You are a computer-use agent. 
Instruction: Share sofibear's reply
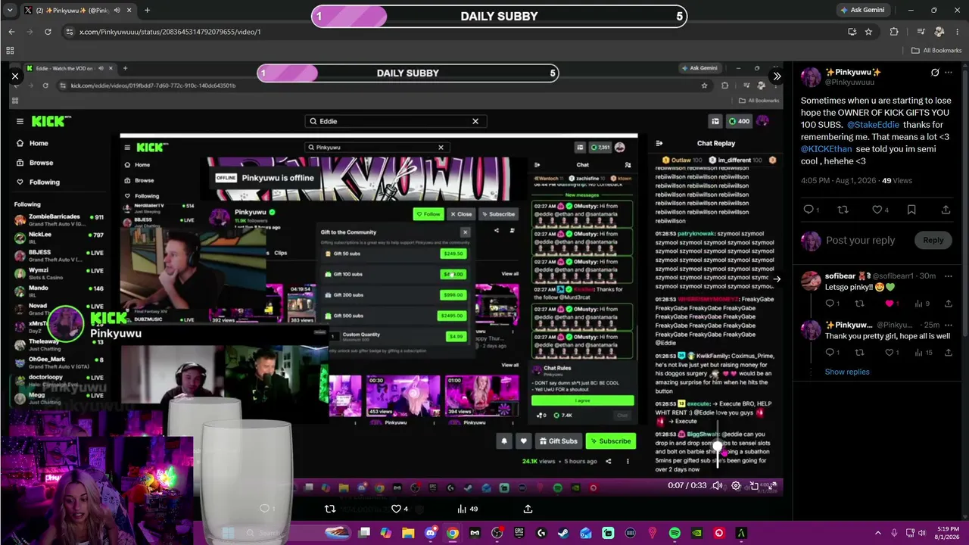click(949, 304)
